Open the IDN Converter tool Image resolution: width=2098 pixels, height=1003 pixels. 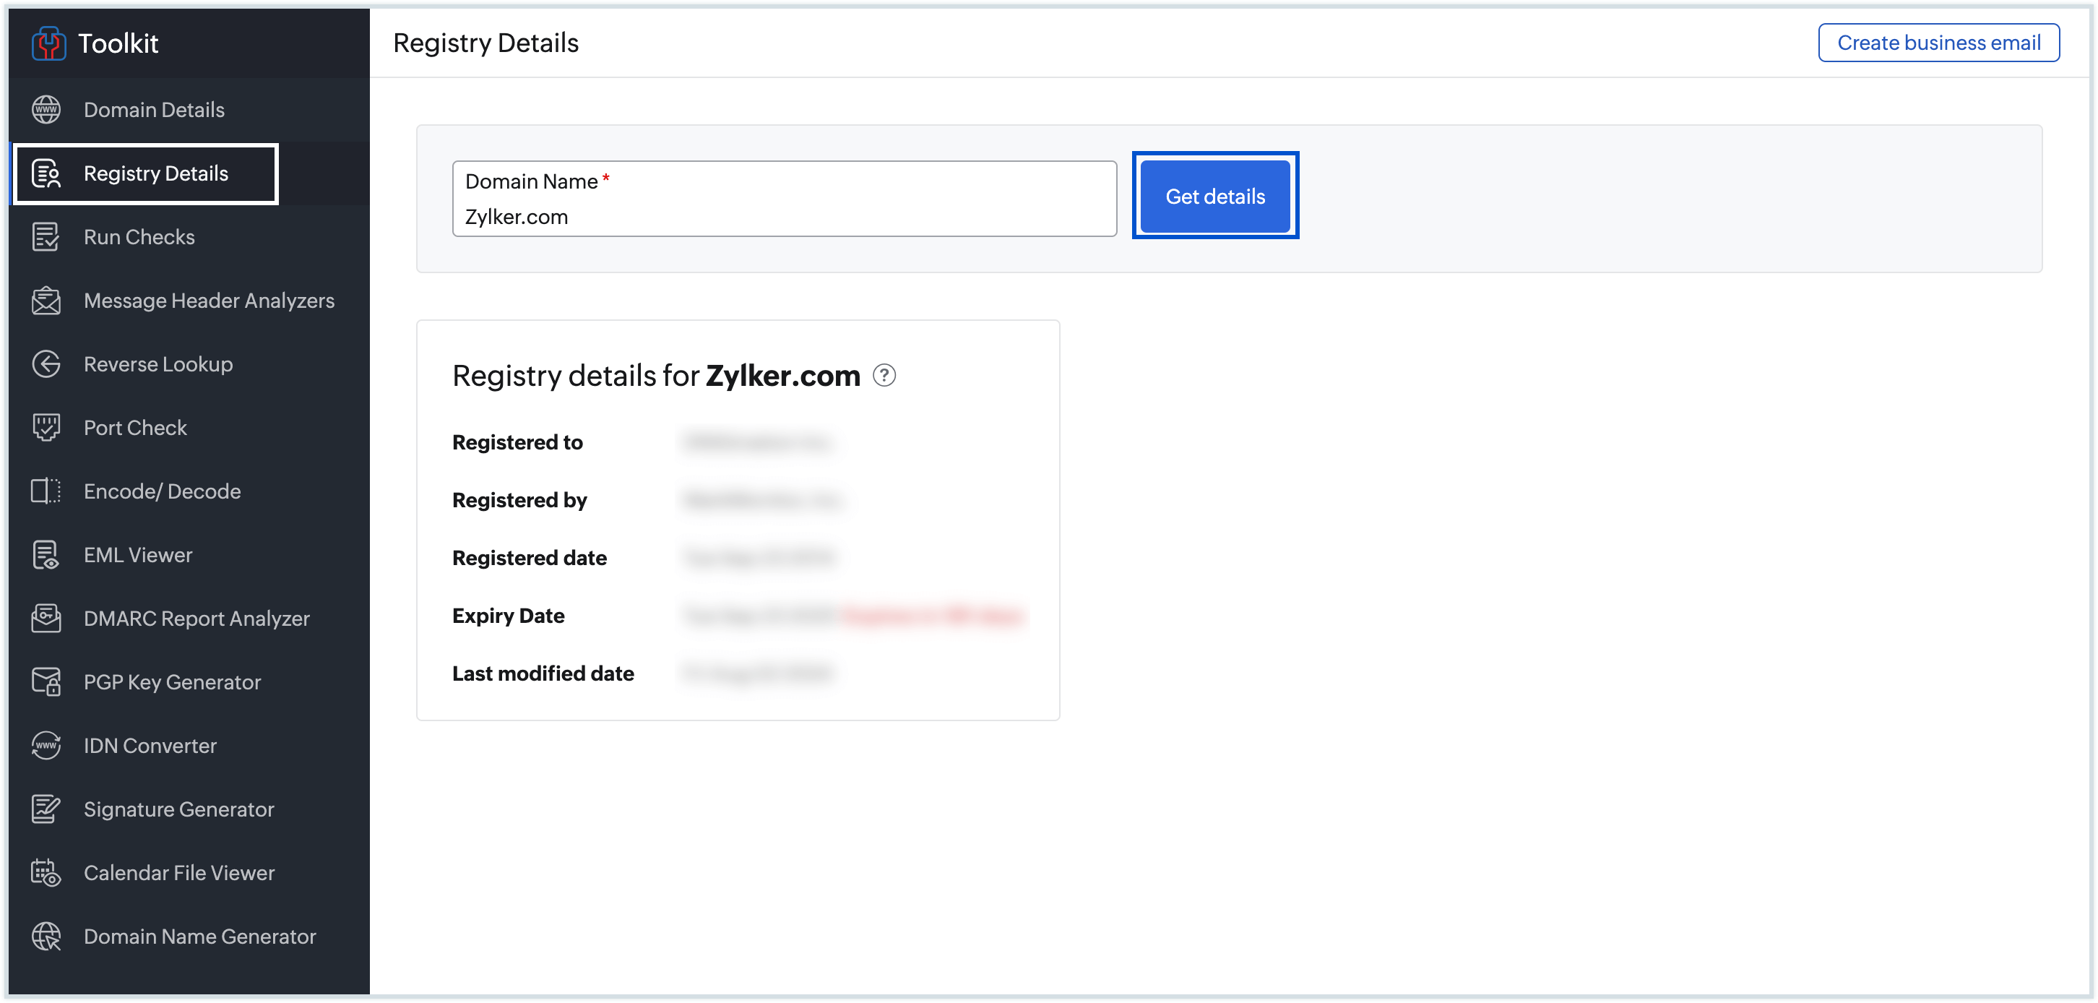coord(150,746)
